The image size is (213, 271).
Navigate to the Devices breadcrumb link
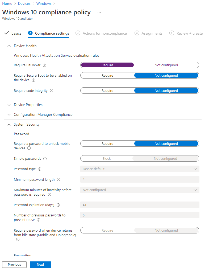[x=24, y=3]
